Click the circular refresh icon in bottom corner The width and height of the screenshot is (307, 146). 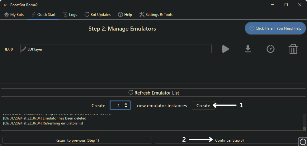[x=303, y=142]
